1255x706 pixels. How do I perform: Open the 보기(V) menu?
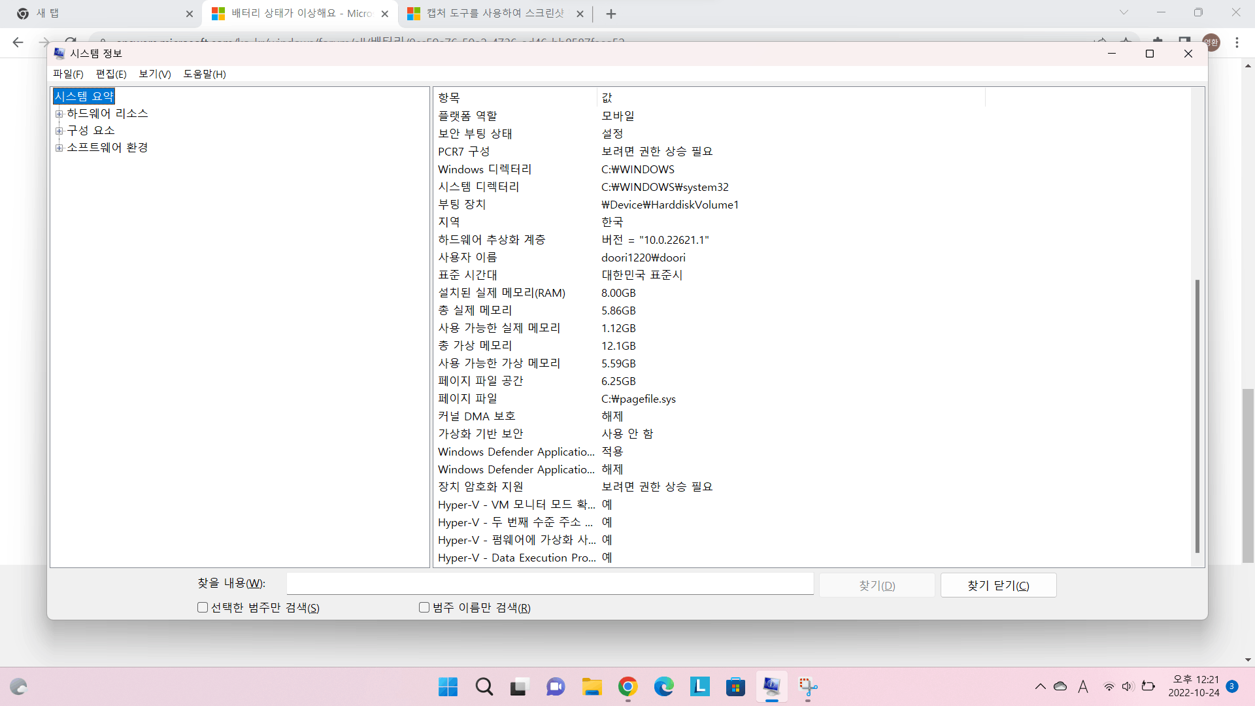click(154, 74)
